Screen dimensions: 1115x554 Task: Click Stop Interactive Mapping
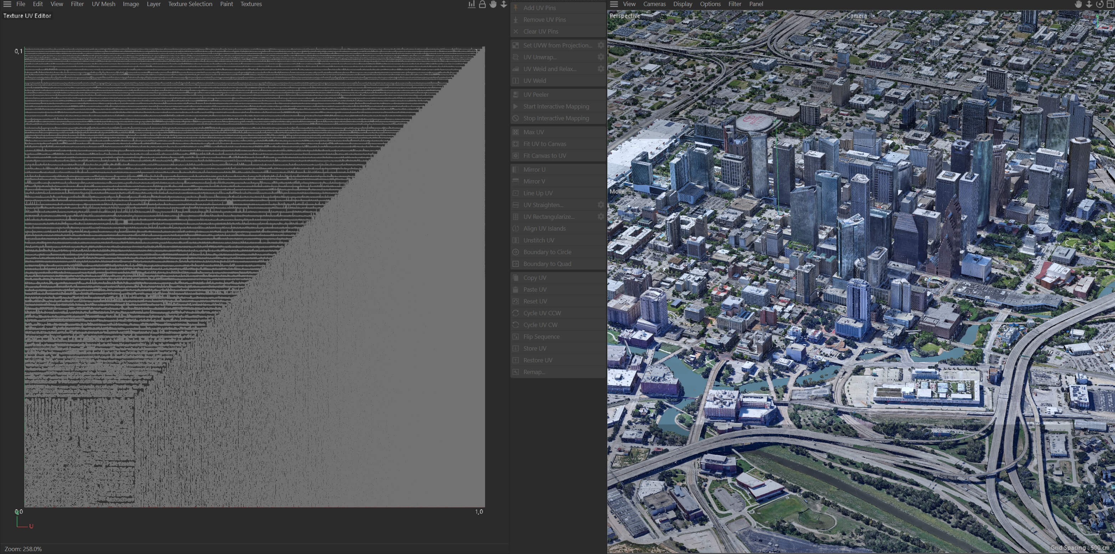pos(558,118)
